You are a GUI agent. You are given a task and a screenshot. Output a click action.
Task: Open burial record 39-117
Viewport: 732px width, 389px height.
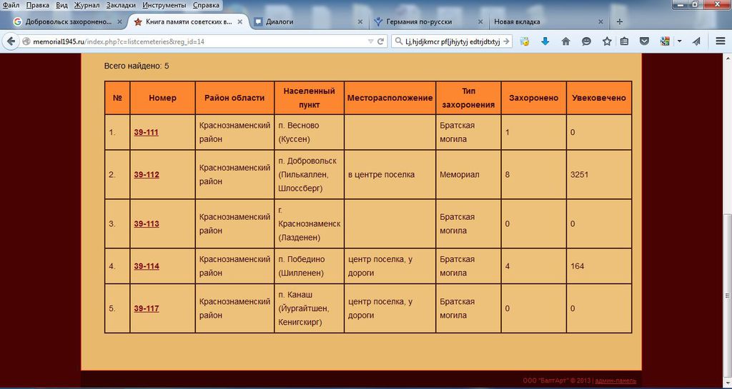146,308
